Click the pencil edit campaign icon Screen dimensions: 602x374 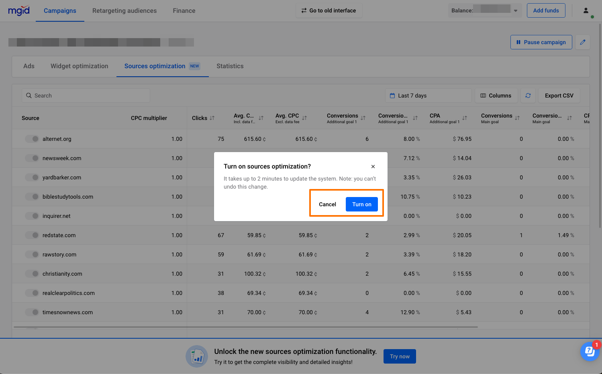tap(582, 42)
